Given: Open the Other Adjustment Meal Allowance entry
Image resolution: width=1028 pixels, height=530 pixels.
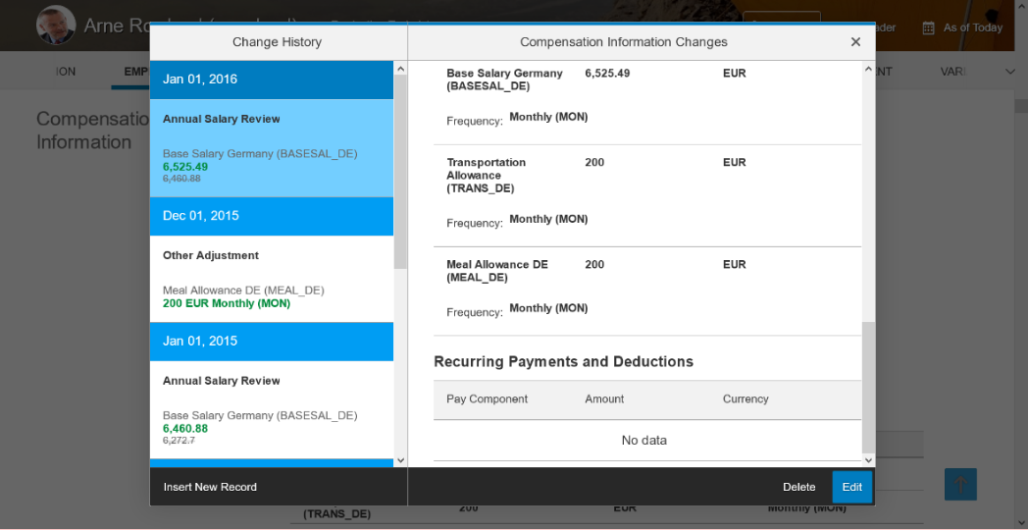Looking at the screenshot, I should [272, 279].
